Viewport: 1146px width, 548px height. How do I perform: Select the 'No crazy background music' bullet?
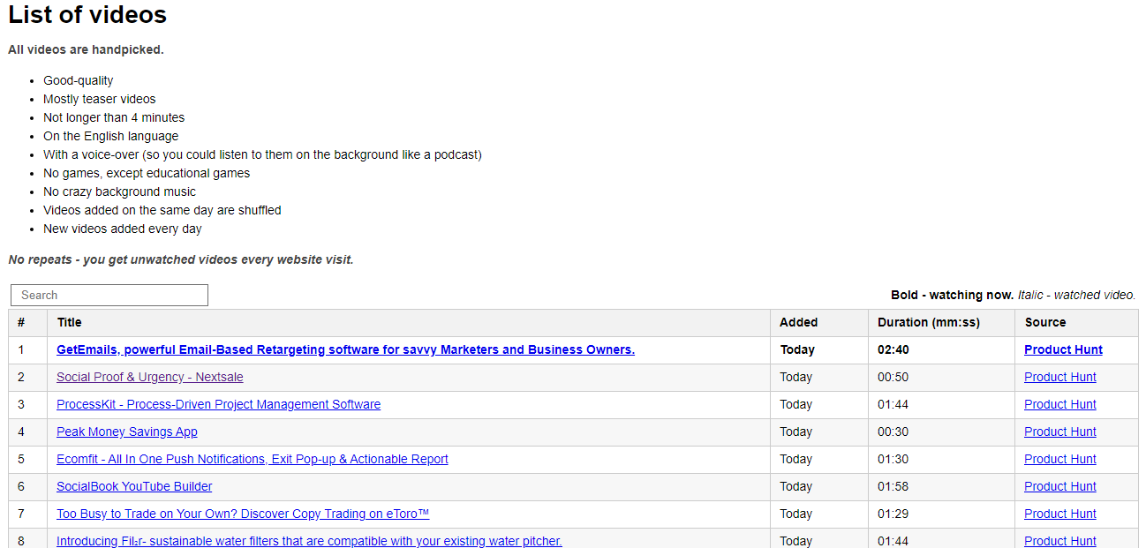click(120, 191)
